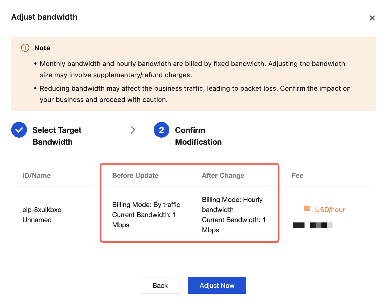Select the eip-8xulkbxo instance ID
Screen dimensions: 387x305
point(42,210)
